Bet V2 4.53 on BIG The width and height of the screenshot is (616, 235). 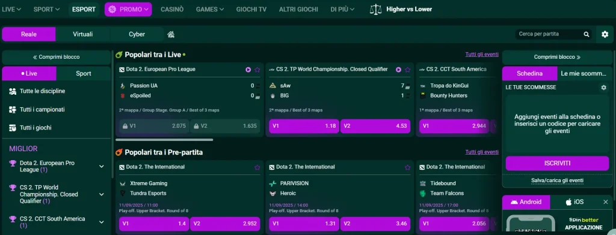pyautogui.click(x=375, y=126)
